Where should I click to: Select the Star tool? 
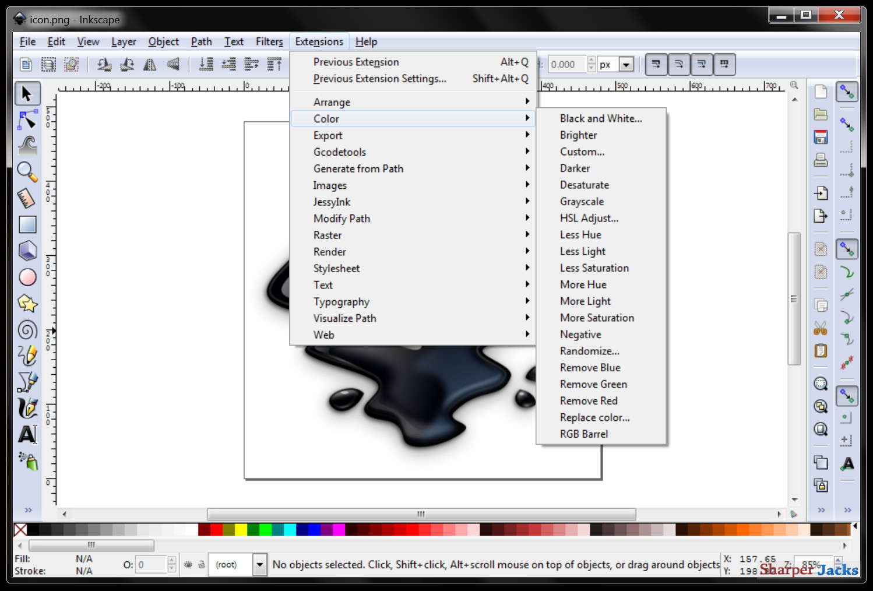pos(27,304)
